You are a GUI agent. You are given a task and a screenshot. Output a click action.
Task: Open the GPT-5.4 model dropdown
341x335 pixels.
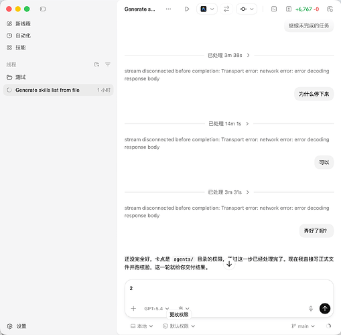coord(157,309)
